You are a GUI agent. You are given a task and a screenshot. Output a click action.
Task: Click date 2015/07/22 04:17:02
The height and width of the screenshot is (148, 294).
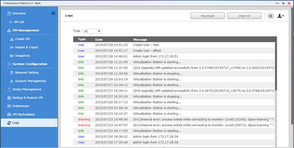[x=111, y=131]
